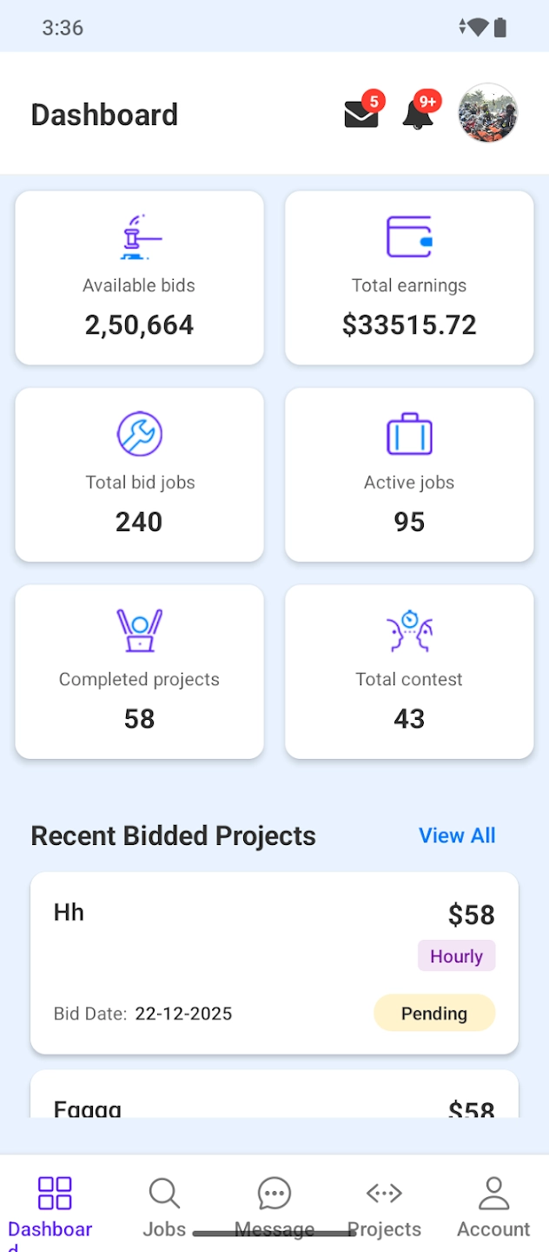Open View All bidded projects
The width and height of the screenshot is (549, 1252).
(x=457, y=836)
